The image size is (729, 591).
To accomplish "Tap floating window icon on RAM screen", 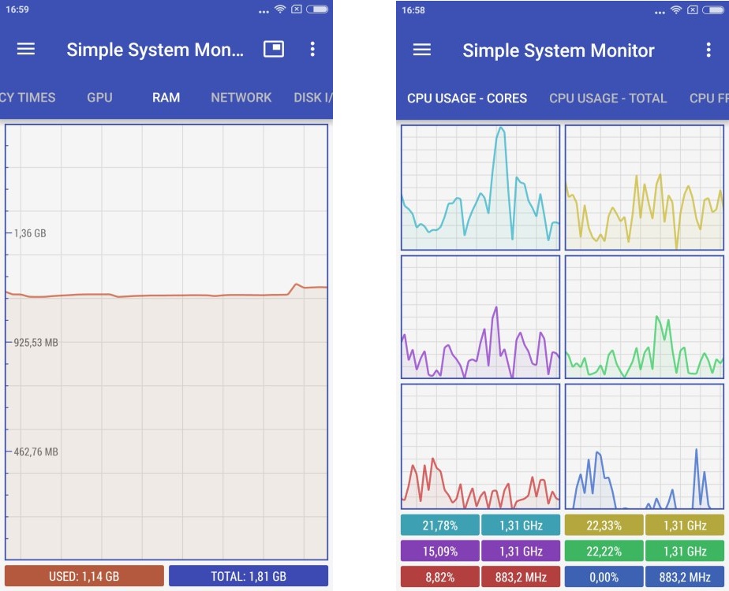I will coord(274,49).
